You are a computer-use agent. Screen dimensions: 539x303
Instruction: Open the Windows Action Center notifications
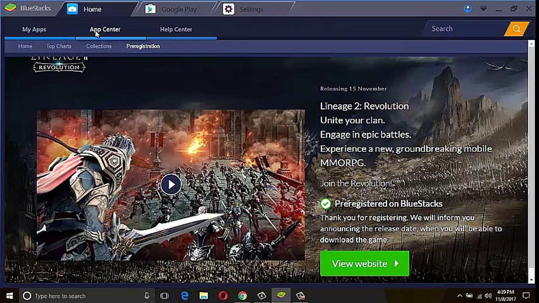526,296
